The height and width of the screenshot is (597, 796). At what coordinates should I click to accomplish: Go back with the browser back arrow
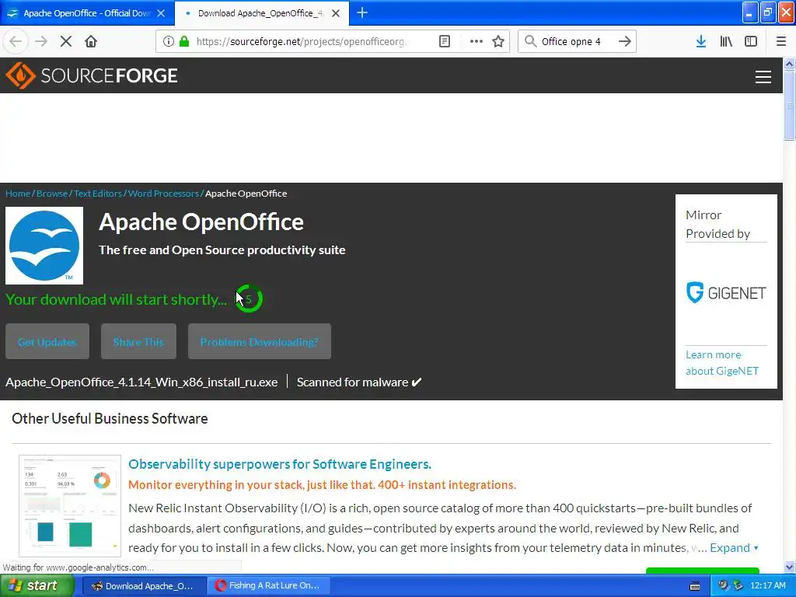pyautogui.click(x=16, y=41)
